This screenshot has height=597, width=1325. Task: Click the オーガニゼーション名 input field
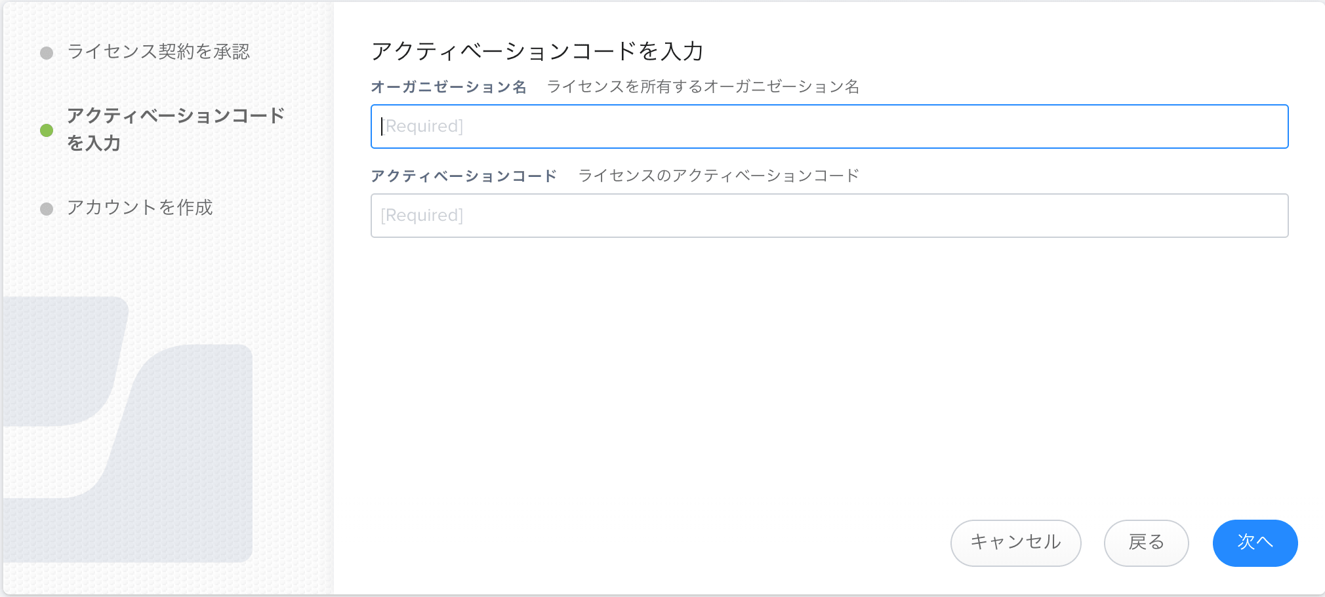tap(829, 126)
